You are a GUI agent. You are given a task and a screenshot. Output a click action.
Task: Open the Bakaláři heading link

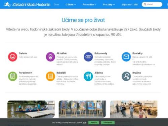coord(61,73)
